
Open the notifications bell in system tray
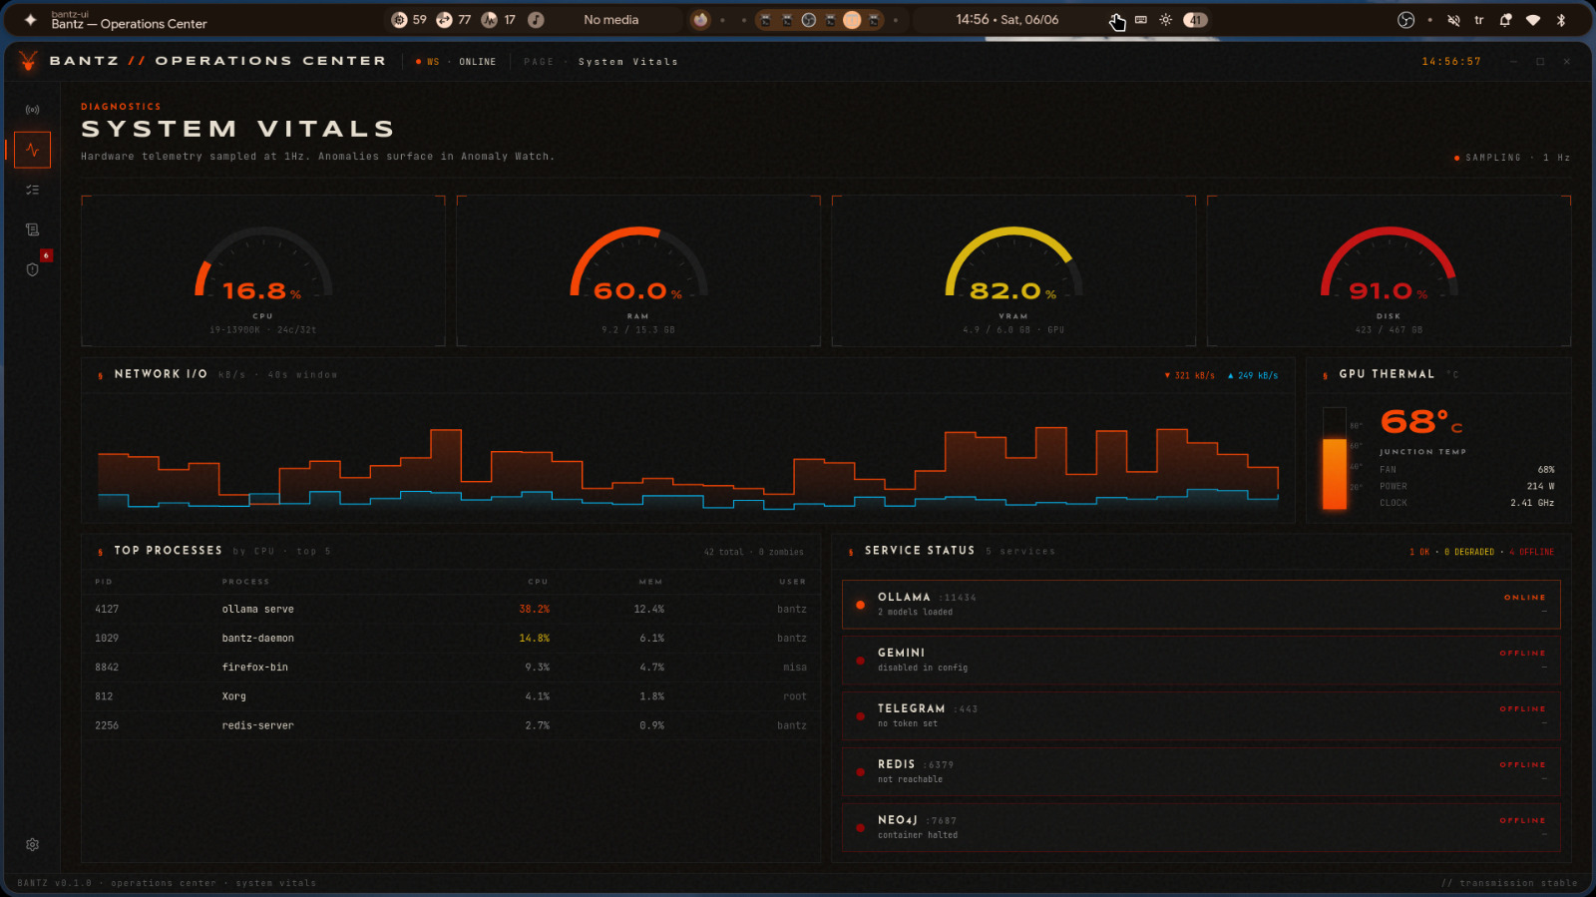1505,20
